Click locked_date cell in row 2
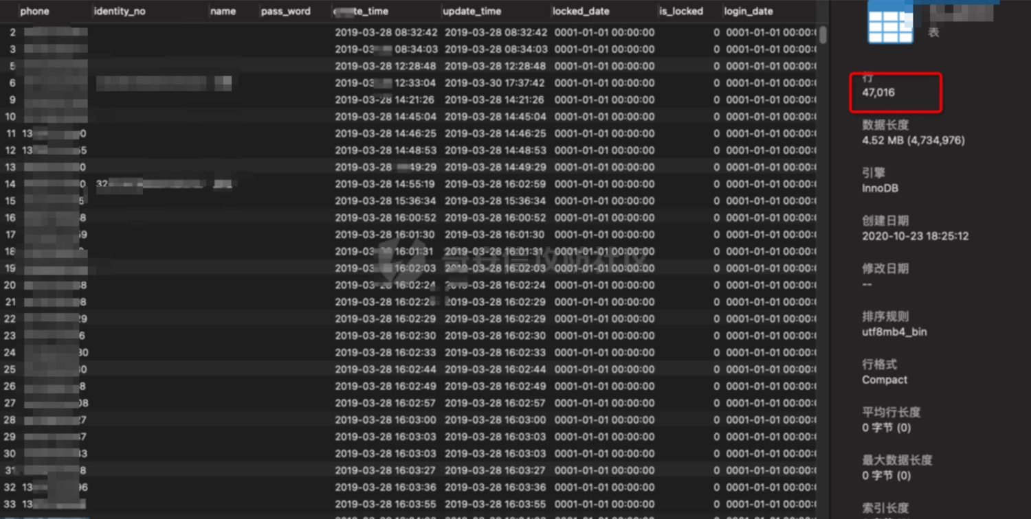The image size is (1031, 519). click(x=605, y=32)
